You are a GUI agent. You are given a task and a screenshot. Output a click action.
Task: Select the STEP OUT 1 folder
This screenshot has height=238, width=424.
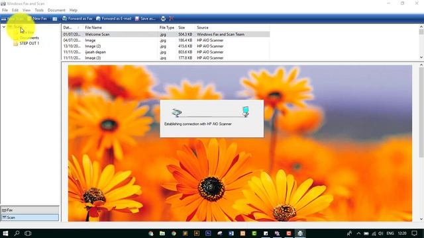[29, 44]
